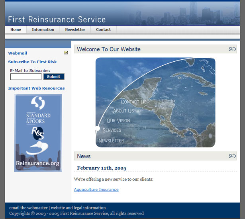Click the white dot on map arc
The image size is (245, 219).
pyautogui.click(x=98, y=128)
